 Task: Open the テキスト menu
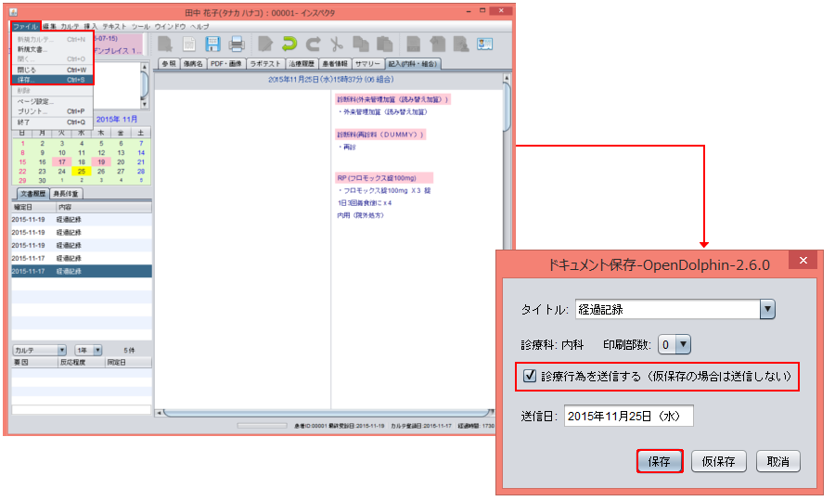click(x=114, y=26)
